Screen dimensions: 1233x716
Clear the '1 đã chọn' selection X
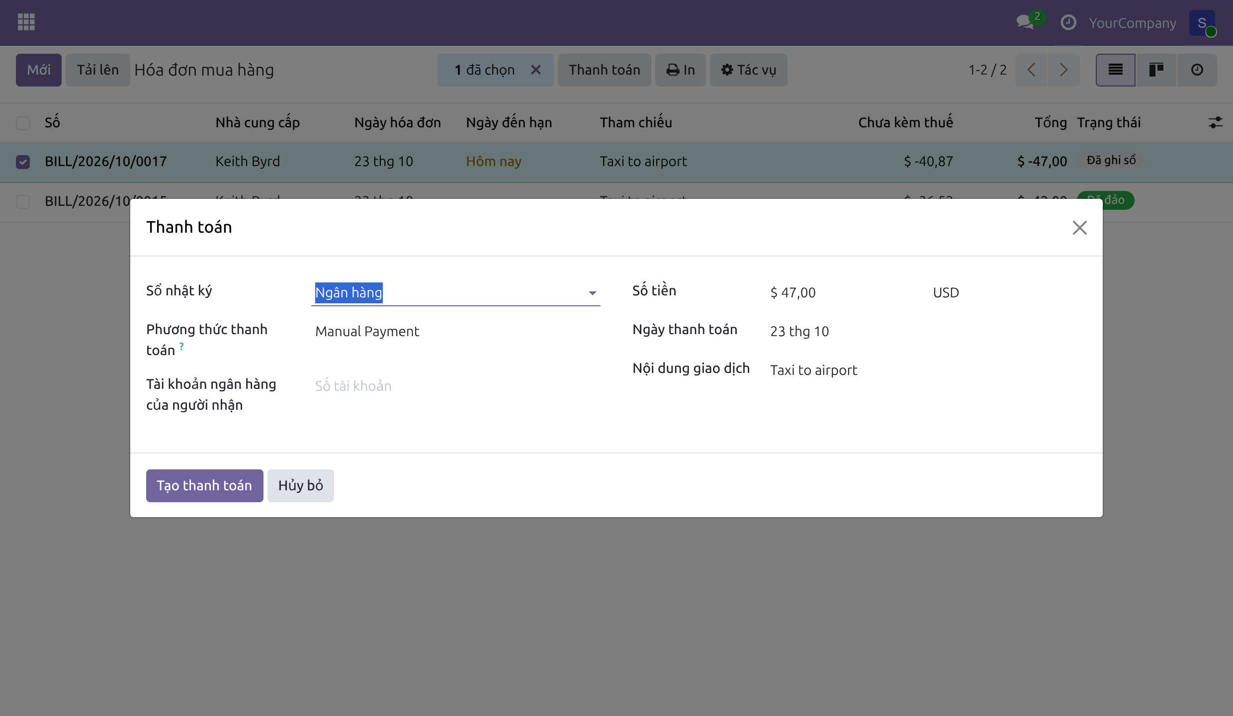click(x=535, y=70)
